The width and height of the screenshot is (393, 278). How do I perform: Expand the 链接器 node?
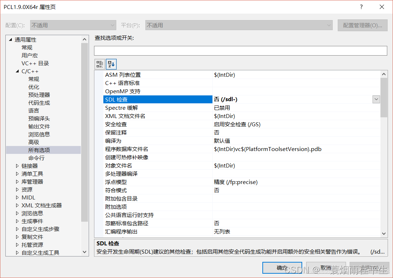(x=17, y=166)
